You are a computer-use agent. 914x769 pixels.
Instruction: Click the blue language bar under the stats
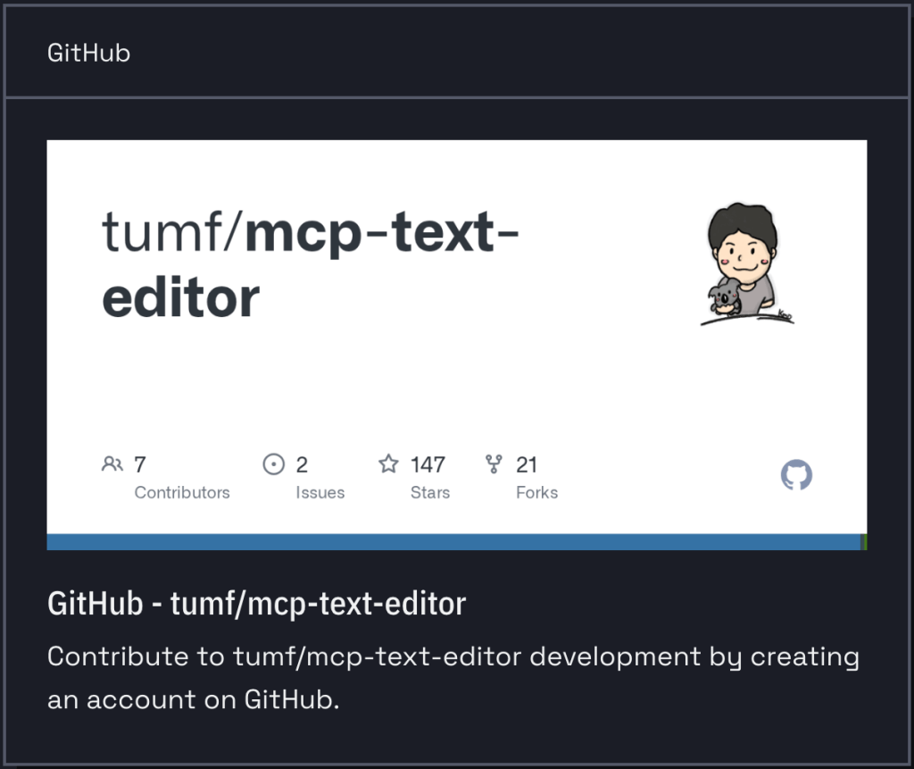pos(453,542)
